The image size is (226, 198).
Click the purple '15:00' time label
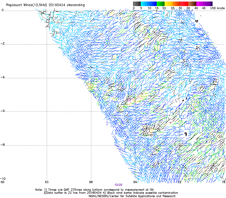tap(118, 185)
